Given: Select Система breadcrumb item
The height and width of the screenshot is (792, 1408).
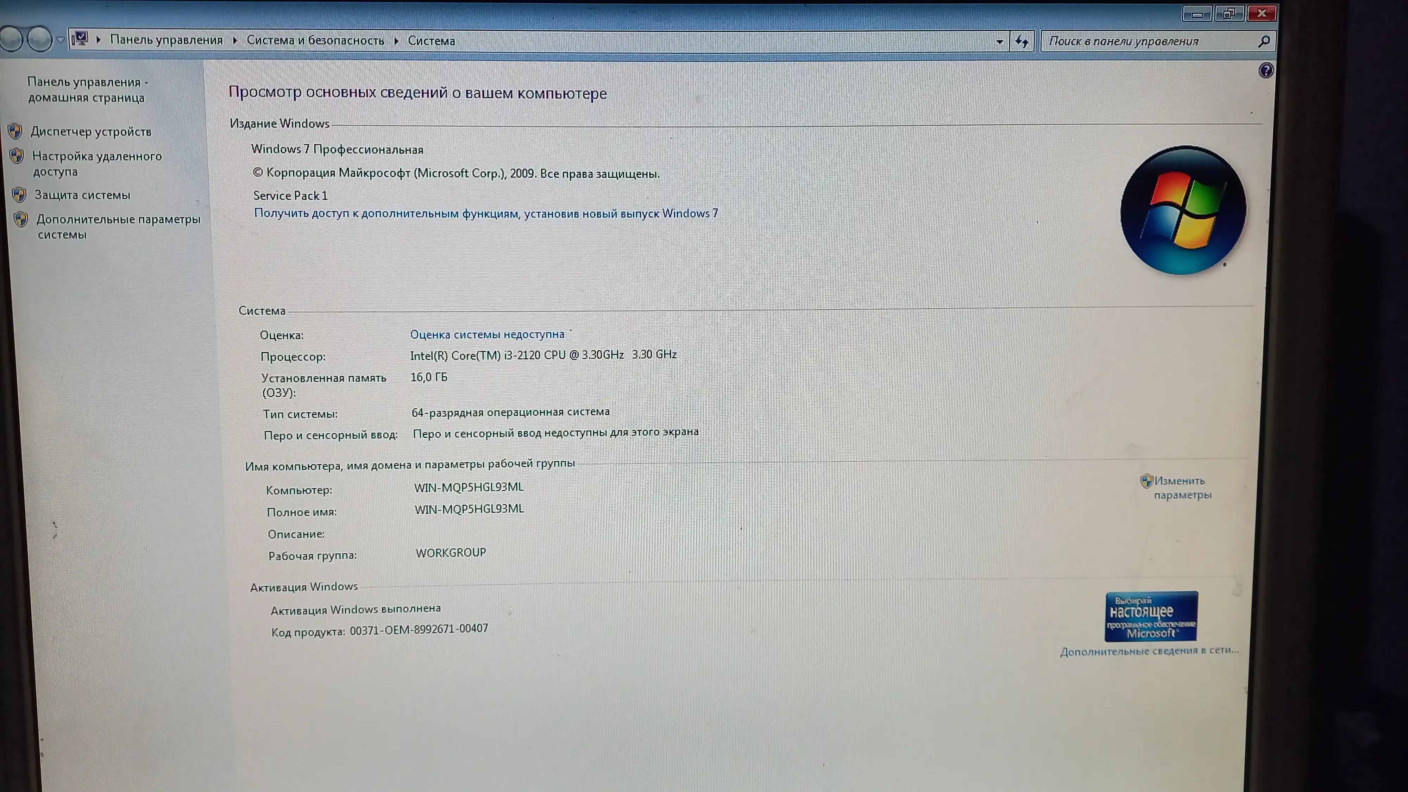Looking at the screenshot, I should point(431,41).
